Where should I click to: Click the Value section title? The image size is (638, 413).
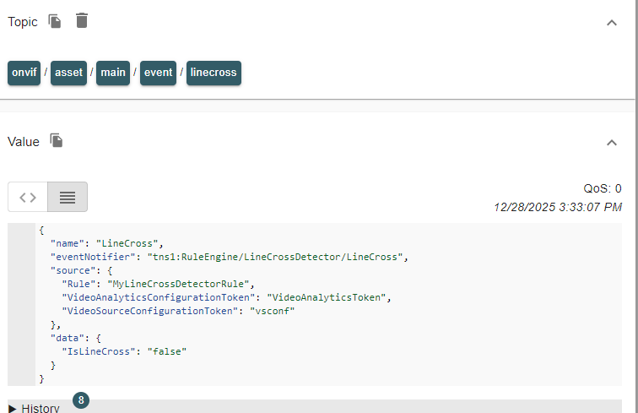coord(24,142)
